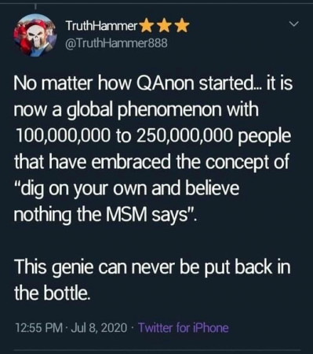Click the quoted phrase "dig on your own"
This screenshot has height=354, width=313.
point(81,189)
